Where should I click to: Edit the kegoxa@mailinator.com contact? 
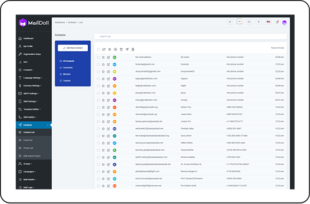(108, 79)
